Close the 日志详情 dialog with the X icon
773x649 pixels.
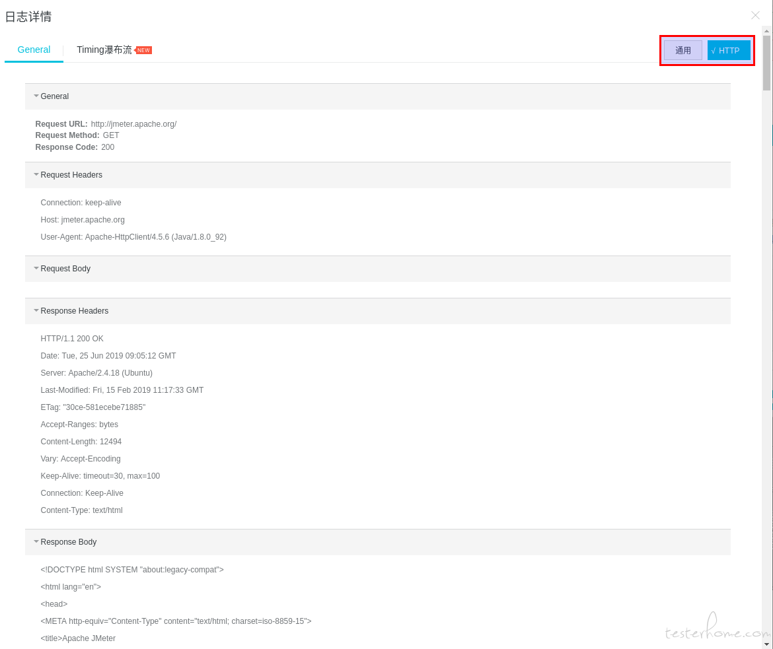click(x=755, y=15)
